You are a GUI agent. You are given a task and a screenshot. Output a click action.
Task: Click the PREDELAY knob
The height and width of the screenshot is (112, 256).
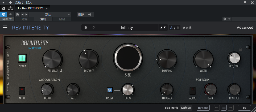52,59
